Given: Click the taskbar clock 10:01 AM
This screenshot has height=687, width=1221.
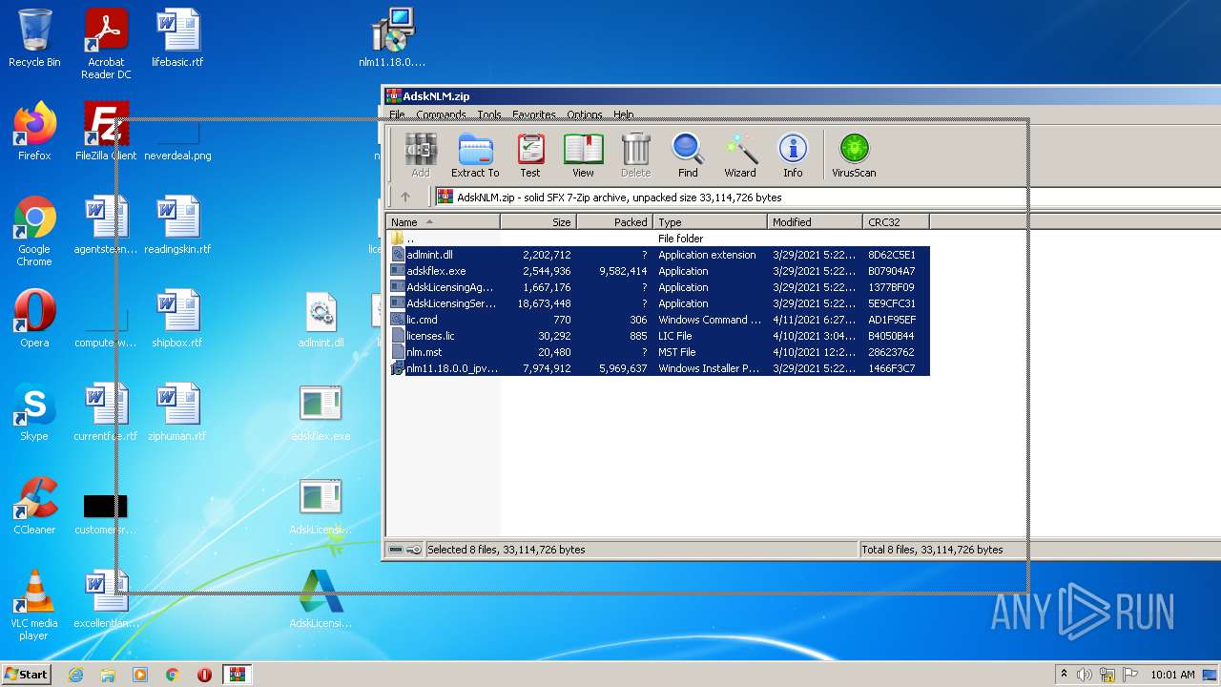Looking at the screenshot, I should click(1172, 675).
